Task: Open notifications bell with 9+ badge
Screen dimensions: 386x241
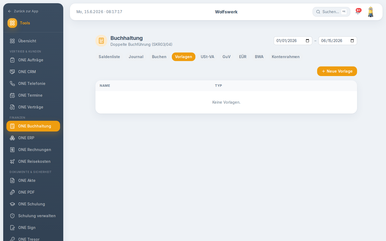Action: coord(358,12)
